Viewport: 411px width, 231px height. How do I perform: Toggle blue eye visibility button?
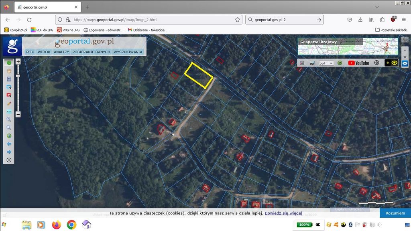click(x=405, y=63)
